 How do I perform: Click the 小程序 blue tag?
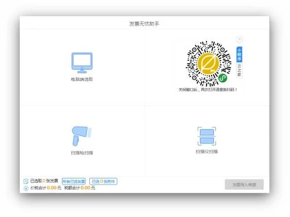click(x=240, y=54)
